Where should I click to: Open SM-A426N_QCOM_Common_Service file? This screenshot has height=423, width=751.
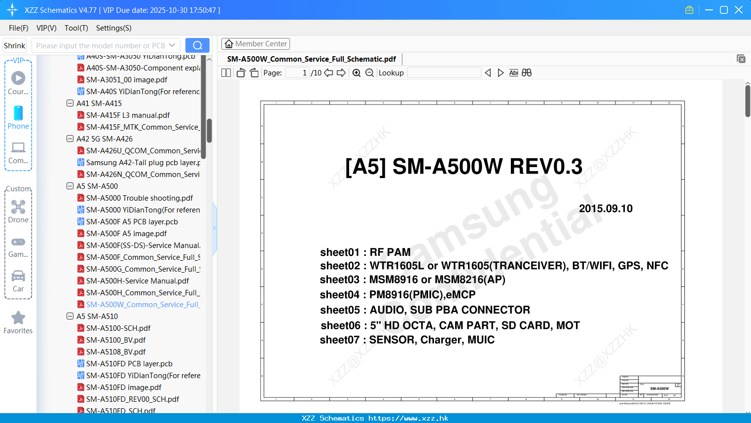[139, 174]
